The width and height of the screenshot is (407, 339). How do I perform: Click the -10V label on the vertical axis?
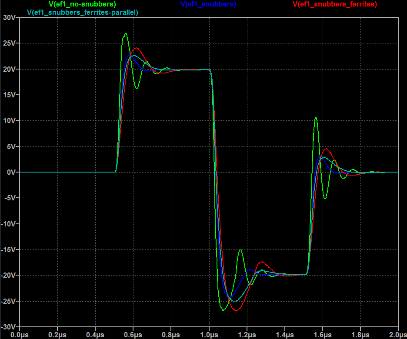point(8,223)
